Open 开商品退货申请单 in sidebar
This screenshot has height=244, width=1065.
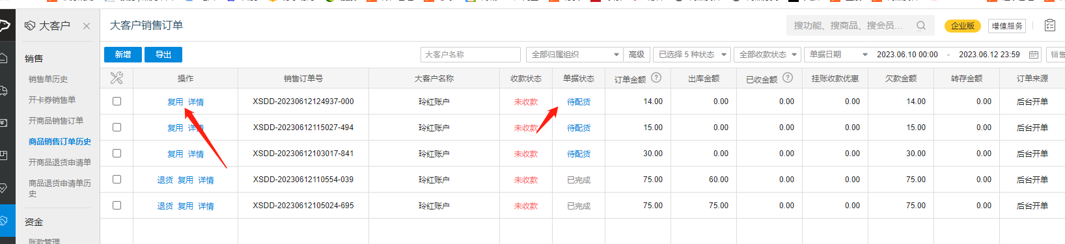point(60,163)
